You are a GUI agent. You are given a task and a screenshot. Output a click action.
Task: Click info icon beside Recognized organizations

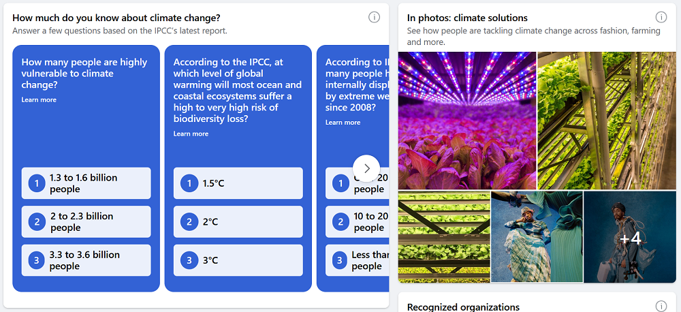point(661,307)
